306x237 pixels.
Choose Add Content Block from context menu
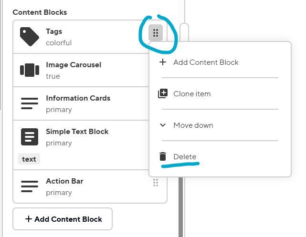click(x=206, y=62)
